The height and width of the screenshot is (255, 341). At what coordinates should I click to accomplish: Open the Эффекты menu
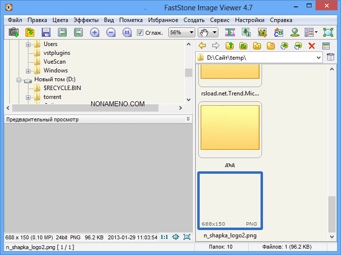point(86,20)
